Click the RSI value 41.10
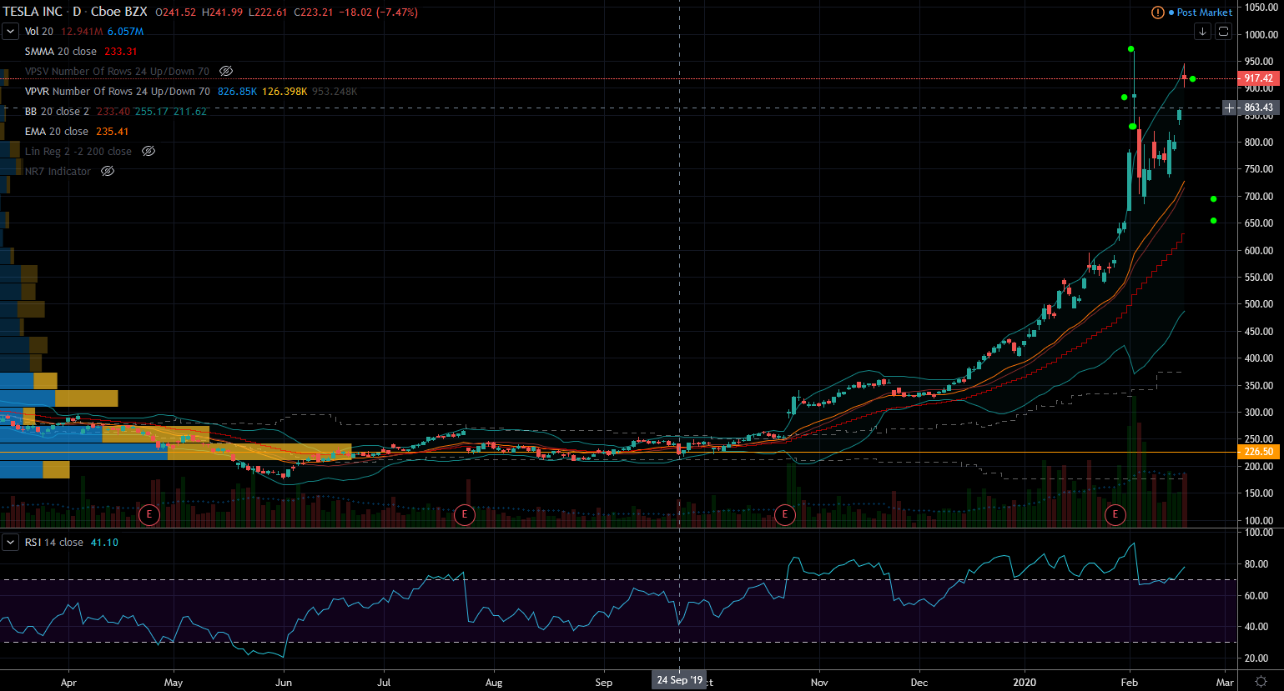Viewport: 1284px width, 691px height. [104, 543]
